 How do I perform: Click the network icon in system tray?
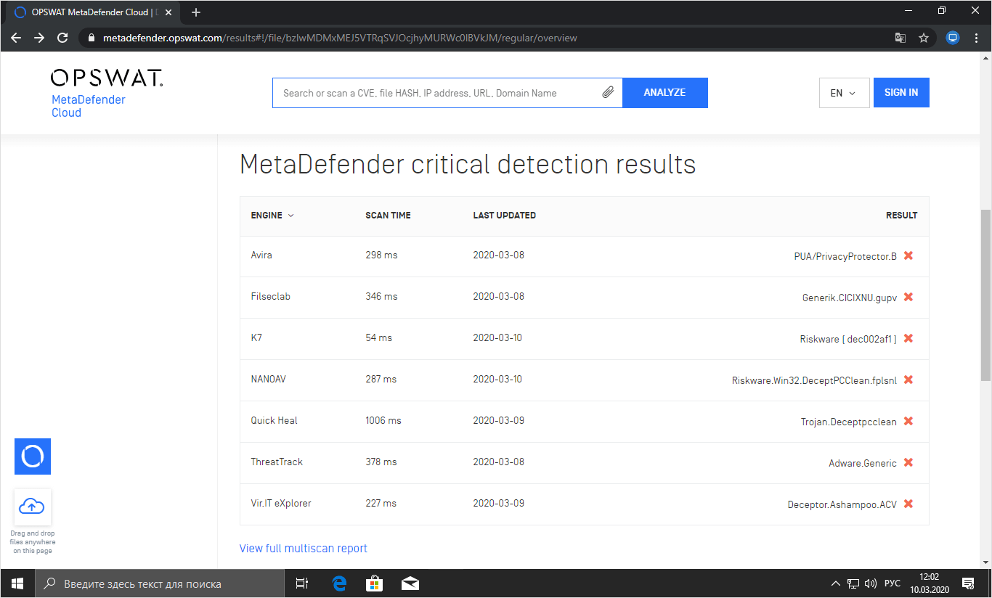[x=853, y=583]
